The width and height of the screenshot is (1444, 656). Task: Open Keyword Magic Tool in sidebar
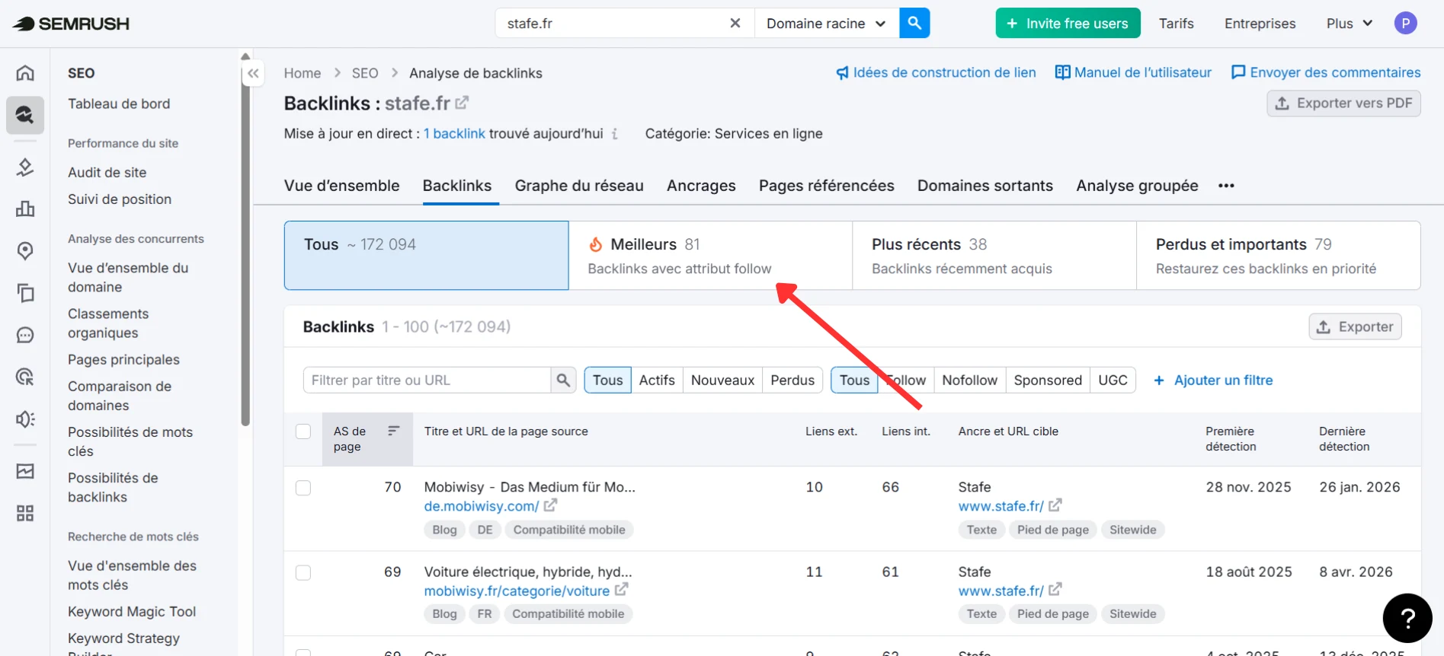132,612
